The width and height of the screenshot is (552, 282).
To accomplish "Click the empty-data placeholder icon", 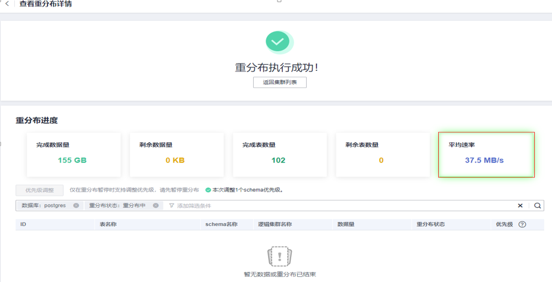I will 279,256.
